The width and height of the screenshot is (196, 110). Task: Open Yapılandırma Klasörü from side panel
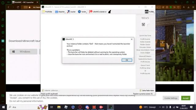(145, 59)
